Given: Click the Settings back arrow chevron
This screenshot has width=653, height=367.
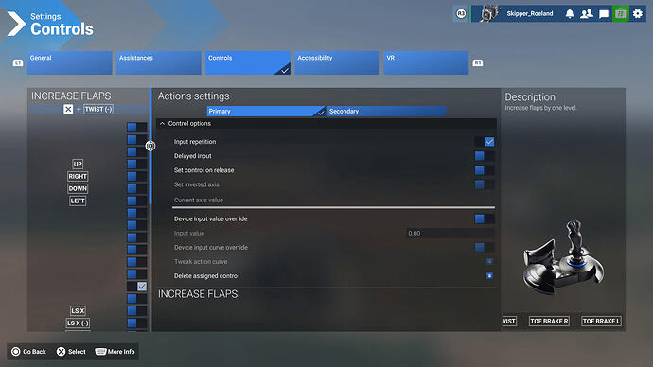Looking at the screenshot, I should coord(16,24).
